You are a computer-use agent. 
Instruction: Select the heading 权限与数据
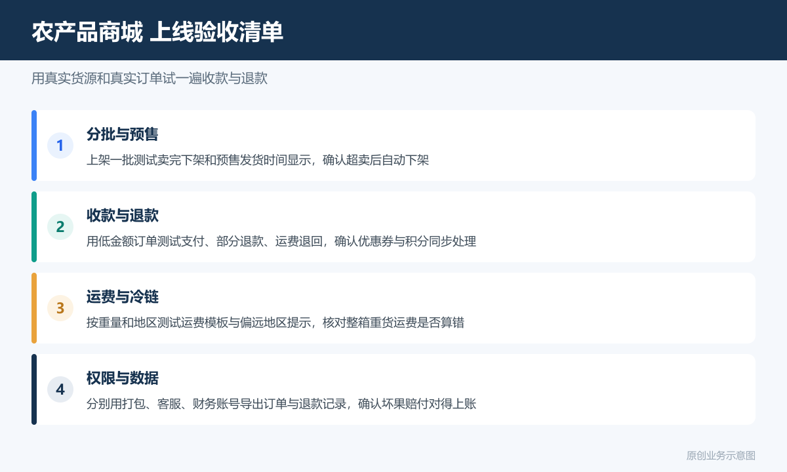(x=123, y=378)
